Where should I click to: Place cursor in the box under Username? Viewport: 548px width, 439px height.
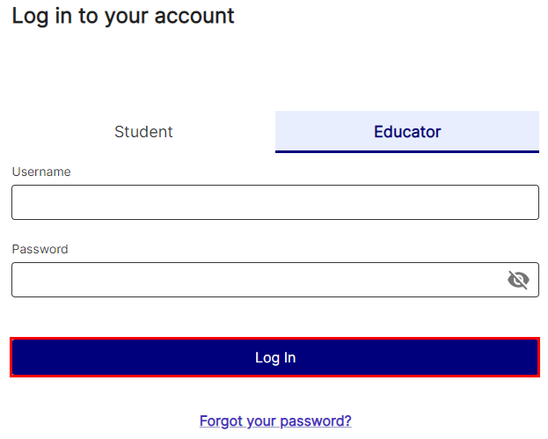[x=275, y=202]
